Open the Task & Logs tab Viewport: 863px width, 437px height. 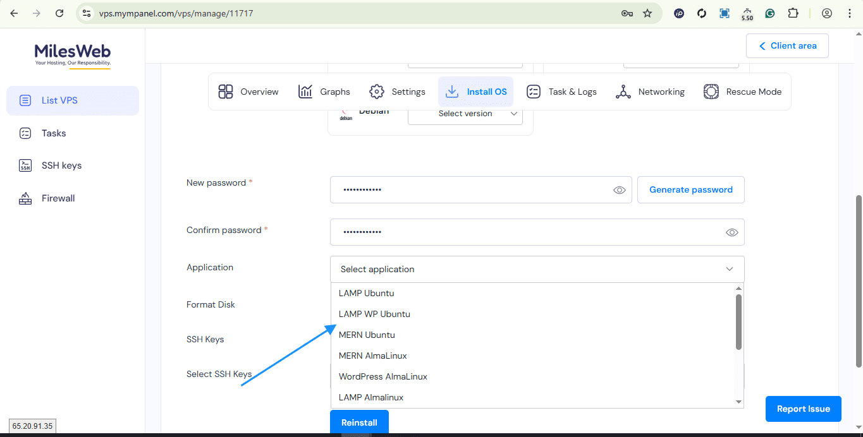[561, 92]
